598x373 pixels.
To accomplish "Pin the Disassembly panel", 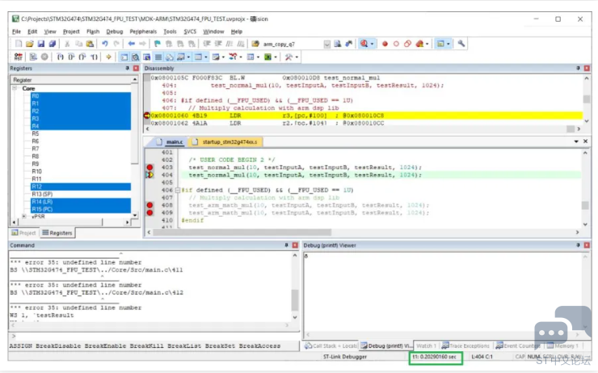I will click(578, 68).
